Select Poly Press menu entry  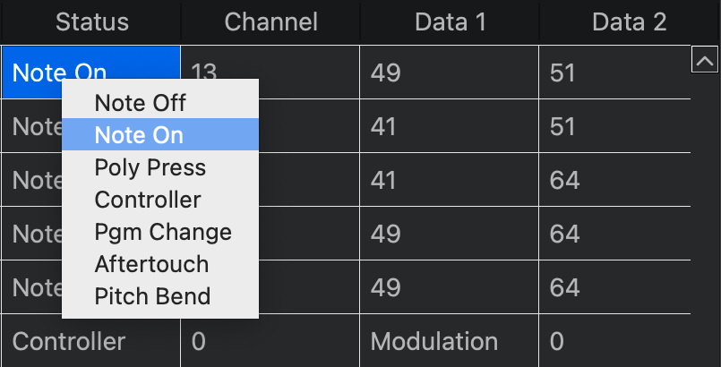pos(150,167)
